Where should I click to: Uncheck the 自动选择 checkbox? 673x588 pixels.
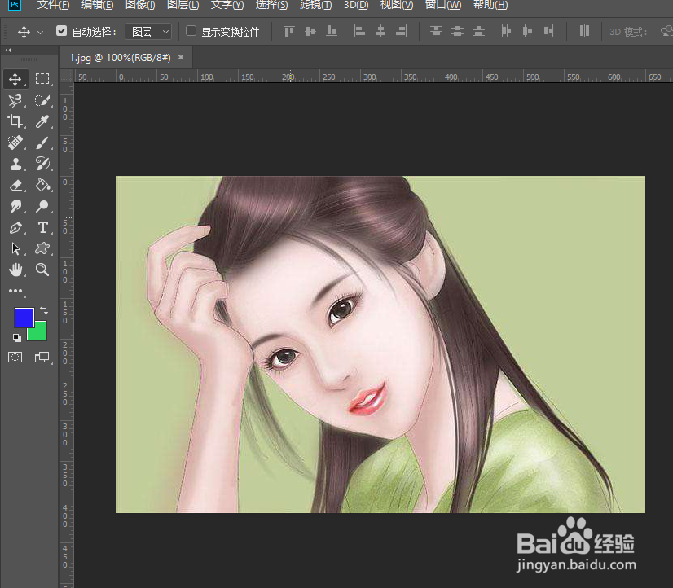pos(61,31)
